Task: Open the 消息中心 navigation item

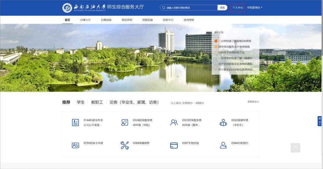Action: pos(168,20)
